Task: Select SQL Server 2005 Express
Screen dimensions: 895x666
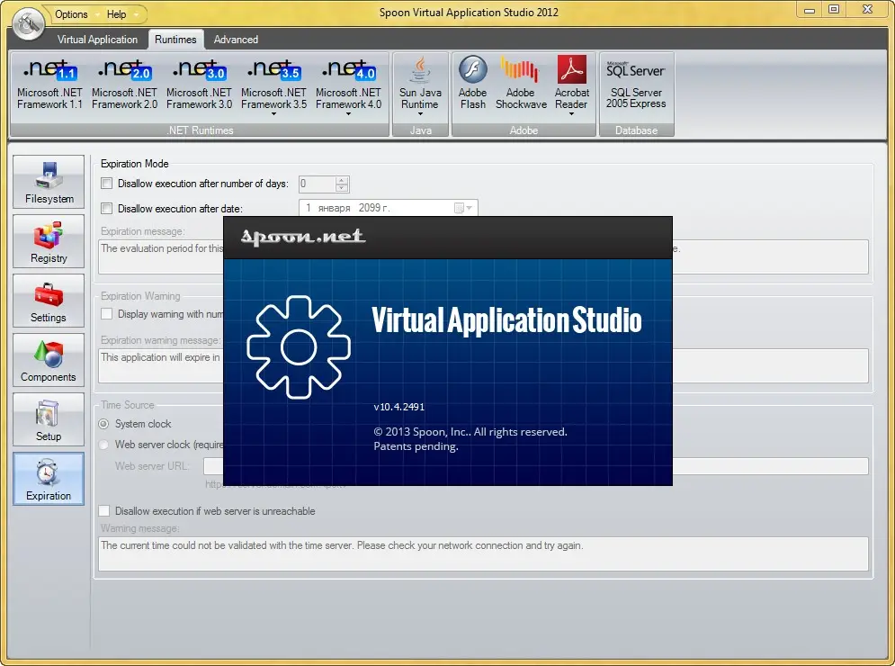Action: pyautogui.click(x=636, y=85)
